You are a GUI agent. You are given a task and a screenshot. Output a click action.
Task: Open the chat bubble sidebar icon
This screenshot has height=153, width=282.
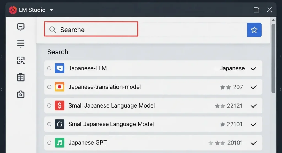(x=21, y=27)
